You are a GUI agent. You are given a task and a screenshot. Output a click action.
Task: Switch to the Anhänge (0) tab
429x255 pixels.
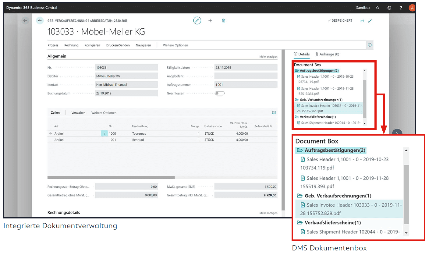pyautogui.click(x=328, y=54)
